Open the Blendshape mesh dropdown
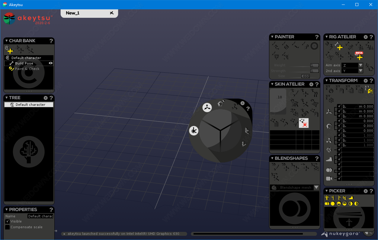This screenshot has width=378, height=240. point(316,188)
